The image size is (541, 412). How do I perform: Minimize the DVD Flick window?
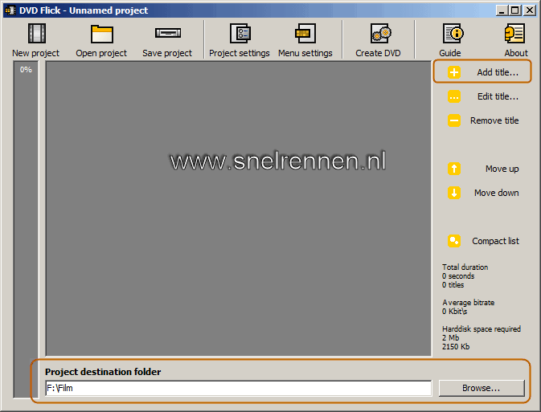pyautogui.click(x=502, y=10)
